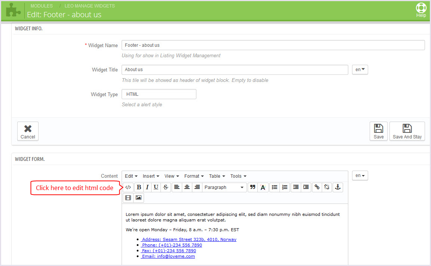Insert an image into content
Screen dimensions: 431x266
click(138, 198)
